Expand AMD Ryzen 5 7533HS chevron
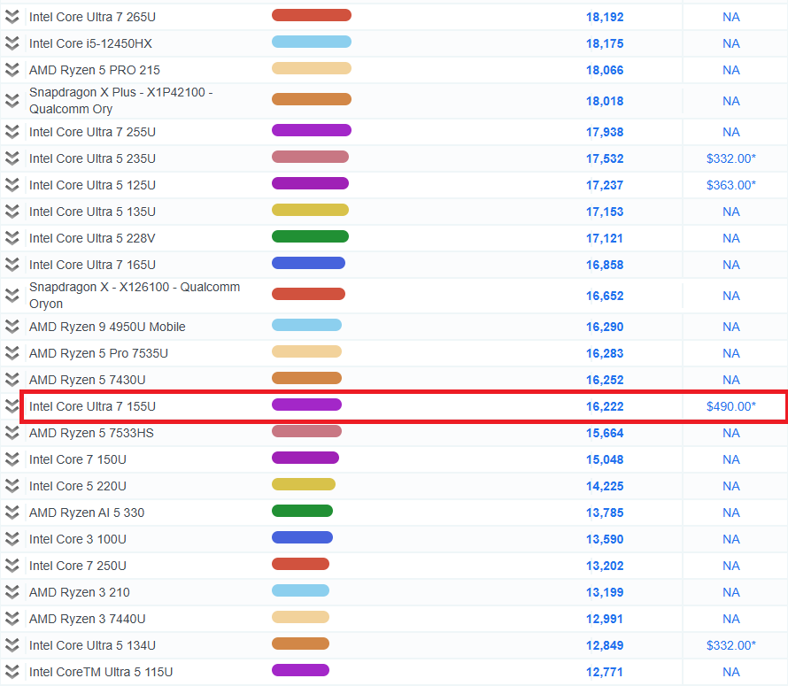 point(12,433)
